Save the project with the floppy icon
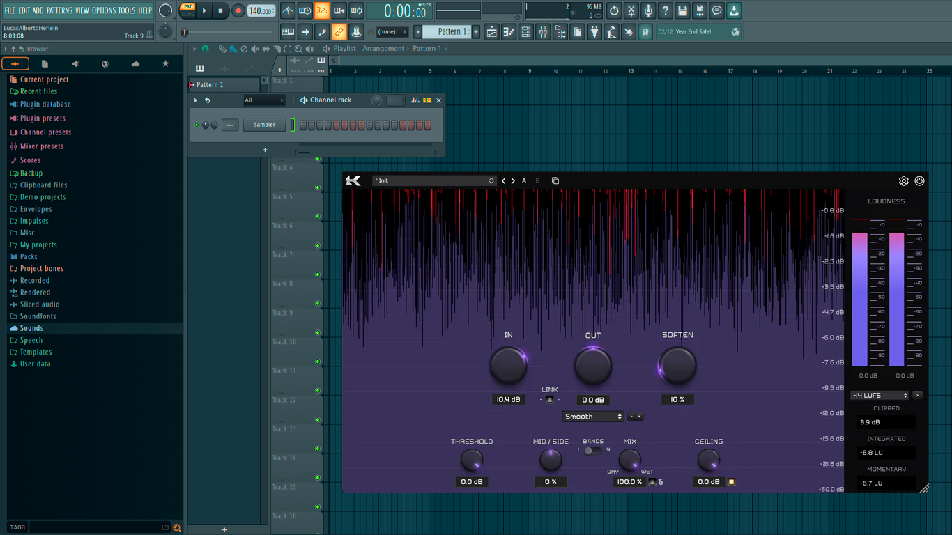 click(682, 11)
